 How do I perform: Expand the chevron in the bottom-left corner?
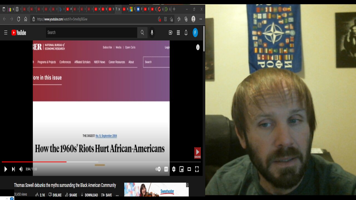(7, 199)
